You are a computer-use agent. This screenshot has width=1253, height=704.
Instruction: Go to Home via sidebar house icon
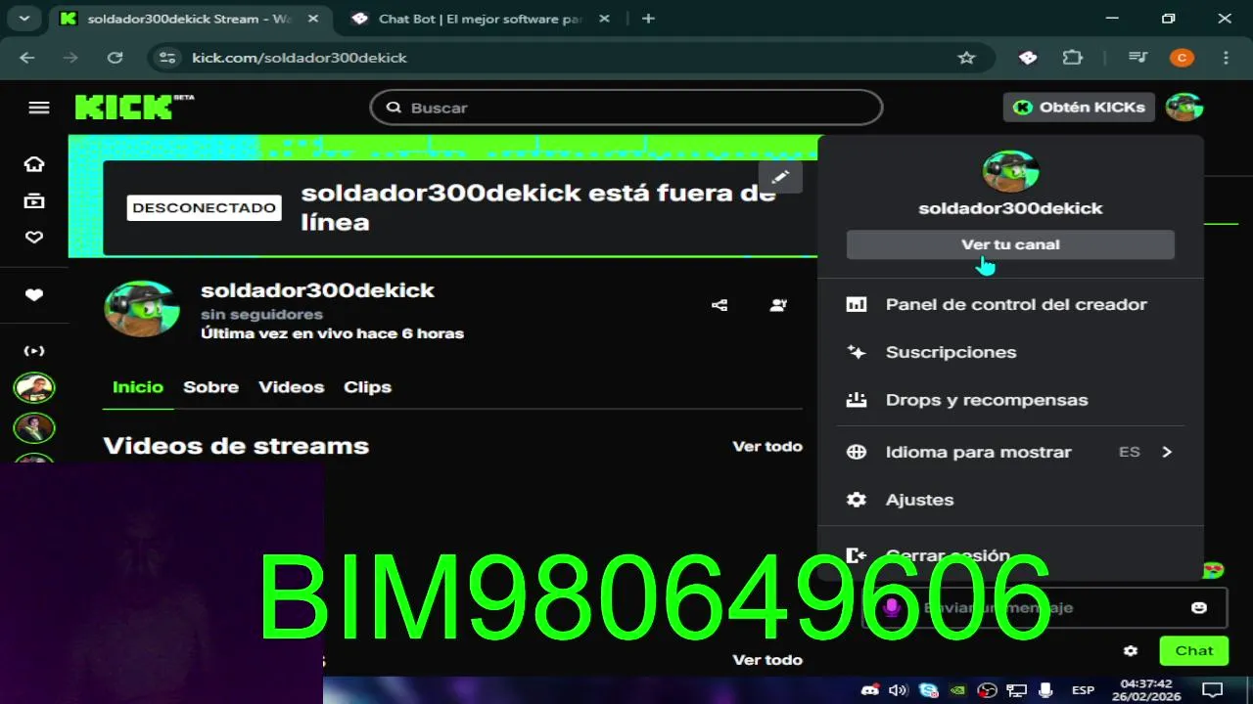[34, 164]
